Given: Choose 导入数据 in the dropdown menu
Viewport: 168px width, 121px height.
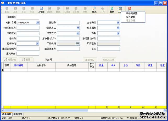Looking at the screenshot, I should tap(131, 17).
